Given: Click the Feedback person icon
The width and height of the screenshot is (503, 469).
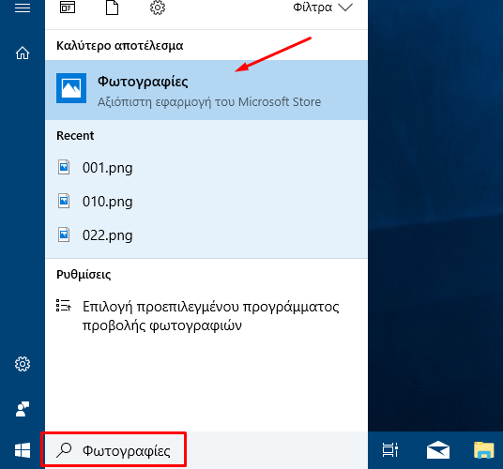Looking at the screenshot, I should coord(23,409).
